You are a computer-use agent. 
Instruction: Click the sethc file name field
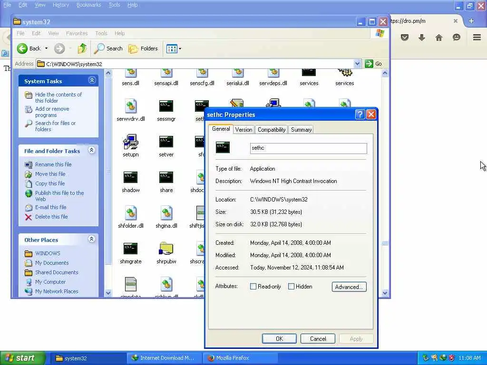[x=308, y=148]
